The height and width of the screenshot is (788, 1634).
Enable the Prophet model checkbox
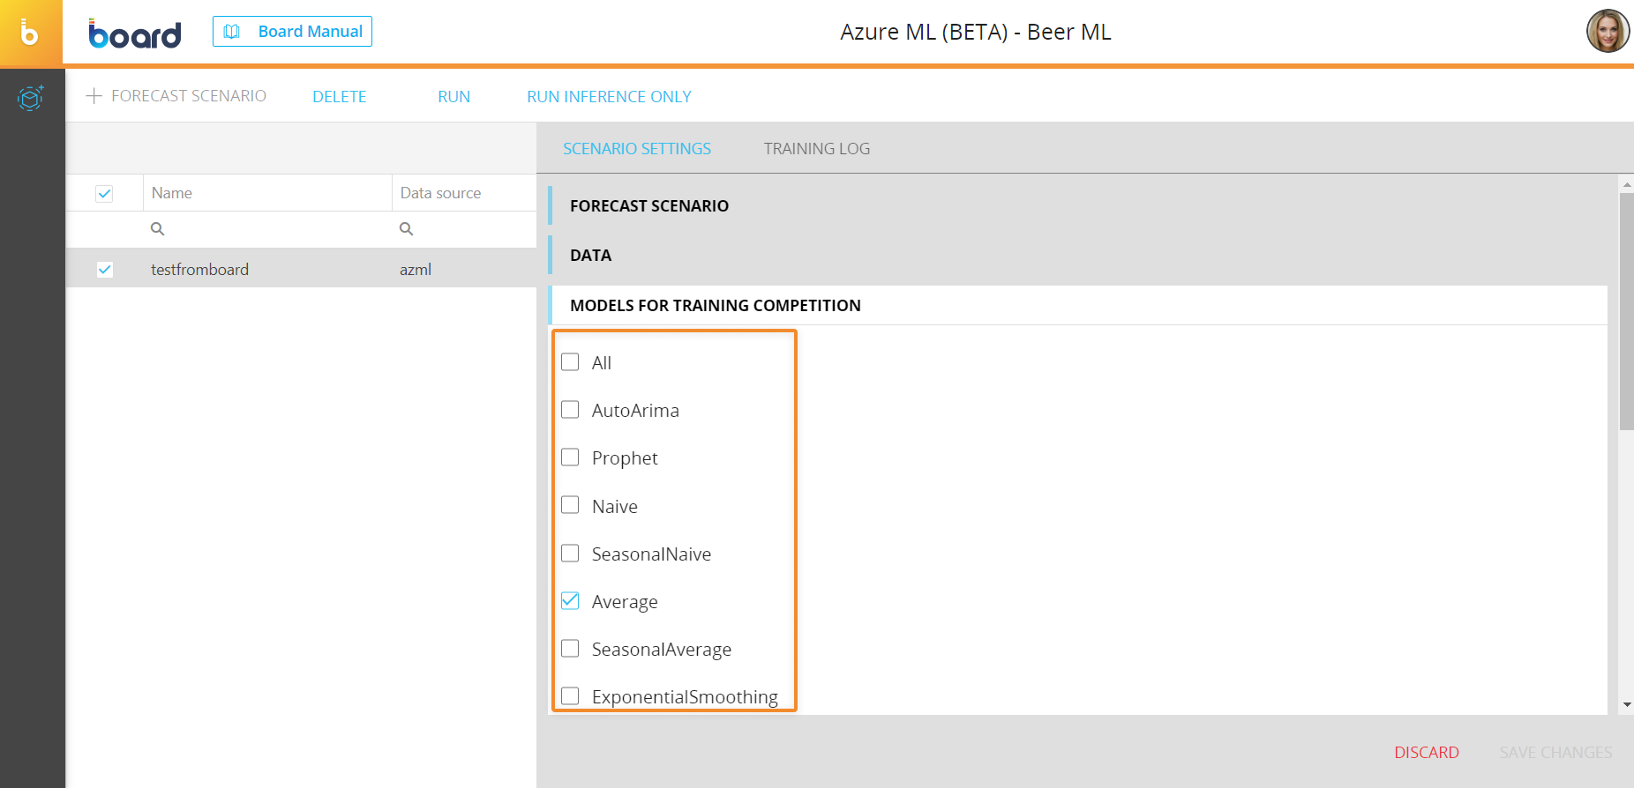[570, 457]
